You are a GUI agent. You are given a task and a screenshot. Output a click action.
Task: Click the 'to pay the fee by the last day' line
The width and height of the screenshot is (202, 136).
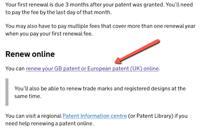(59, 12)
